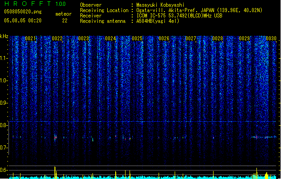
Task: Click the 0024 time marker
Action: 110,38
